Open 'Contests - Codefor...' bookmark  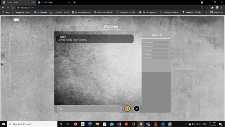pyautogui.click(x=170, y=12)
